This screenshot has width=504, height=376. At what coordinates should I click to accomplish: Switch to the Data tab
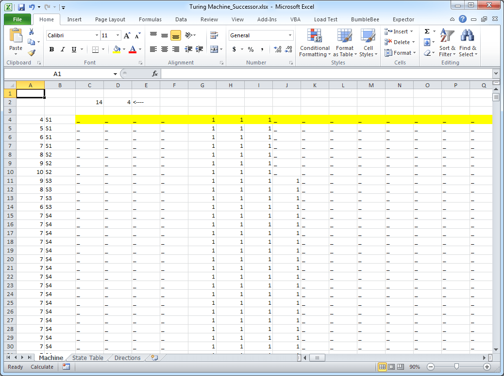181,19
